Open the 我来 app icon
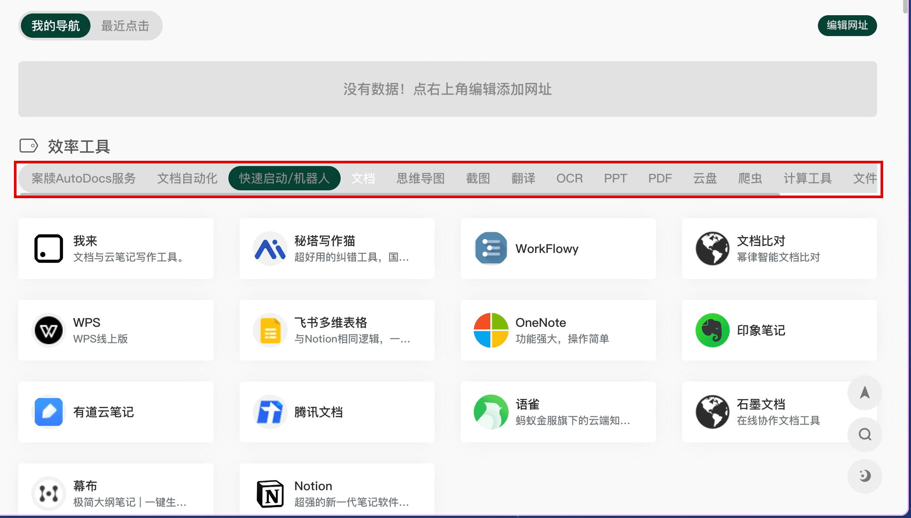Viewport: 911px width, 518px height. pyautogui.click(x=49, y=249)
